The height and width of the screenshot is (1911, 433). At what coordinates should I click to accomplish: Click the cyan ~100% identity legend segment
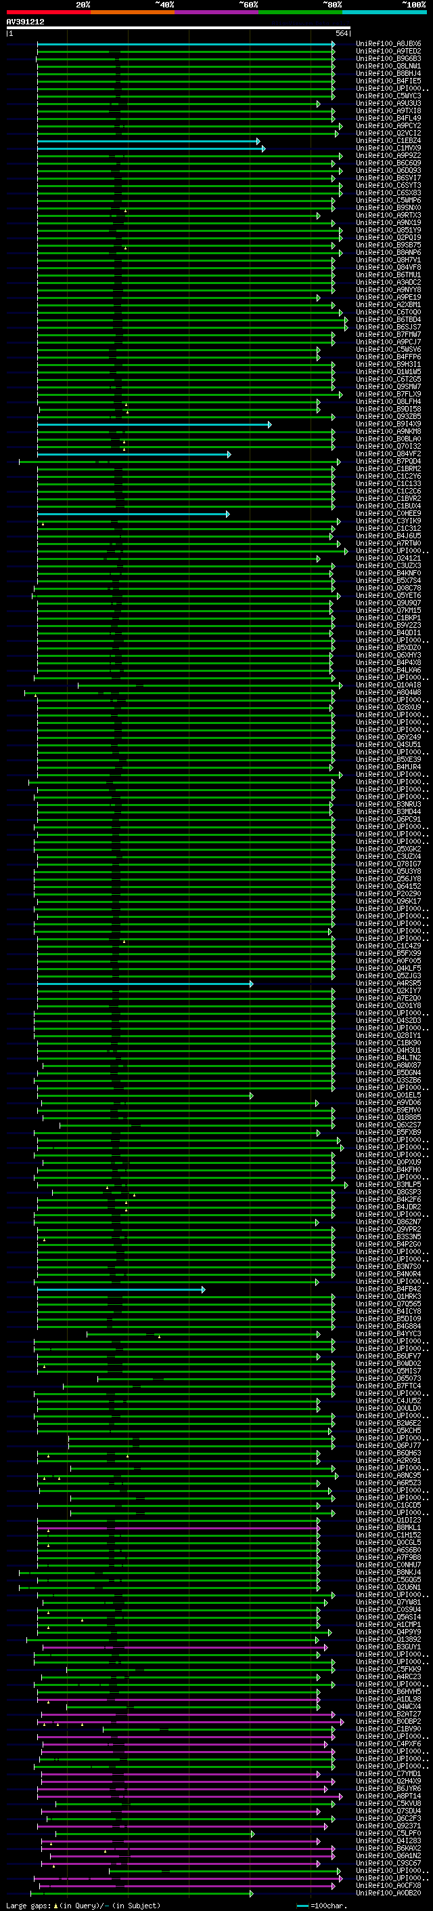point(384,12)
